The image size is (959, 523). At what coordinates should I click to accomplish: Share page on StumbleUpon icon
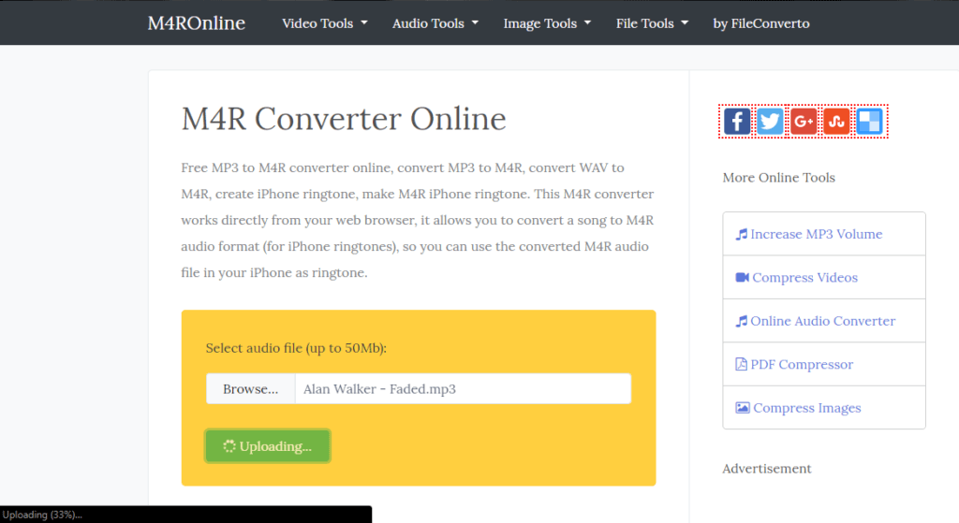[836, 121]
